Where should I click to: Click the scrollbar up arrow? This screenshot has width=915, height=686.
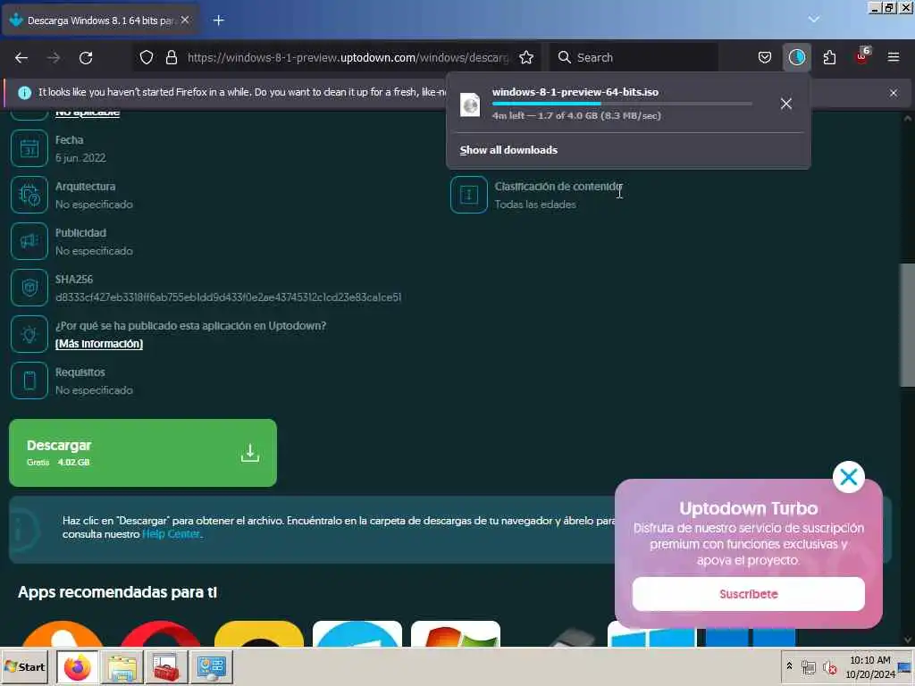pyautogui.click(x=908, y=119)
